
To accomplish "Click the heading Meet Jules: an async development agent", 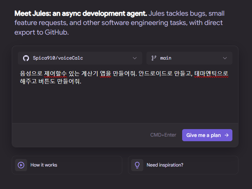I will point(81,14).
